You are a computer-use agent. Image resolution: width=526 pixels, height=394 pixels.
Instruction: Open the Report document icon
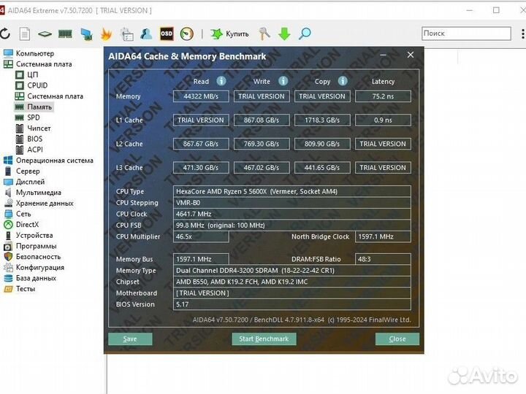click(x=25, y=34)
